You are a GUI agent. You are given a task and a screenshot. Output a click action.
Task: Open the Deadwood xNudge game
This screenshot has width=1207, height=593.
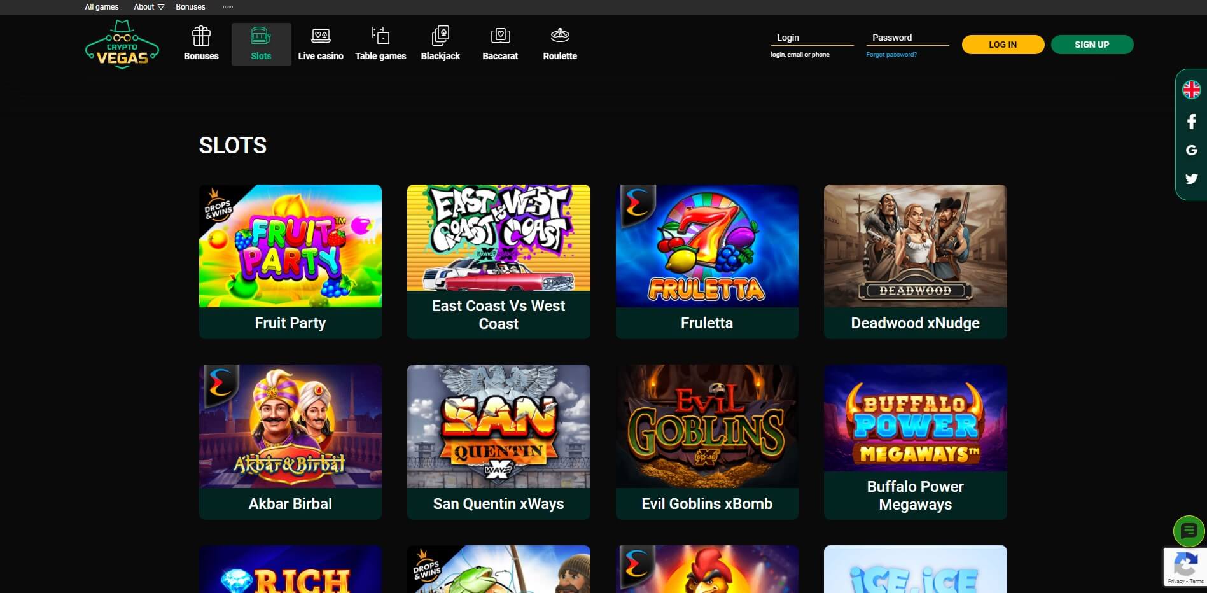coord(915,262)
